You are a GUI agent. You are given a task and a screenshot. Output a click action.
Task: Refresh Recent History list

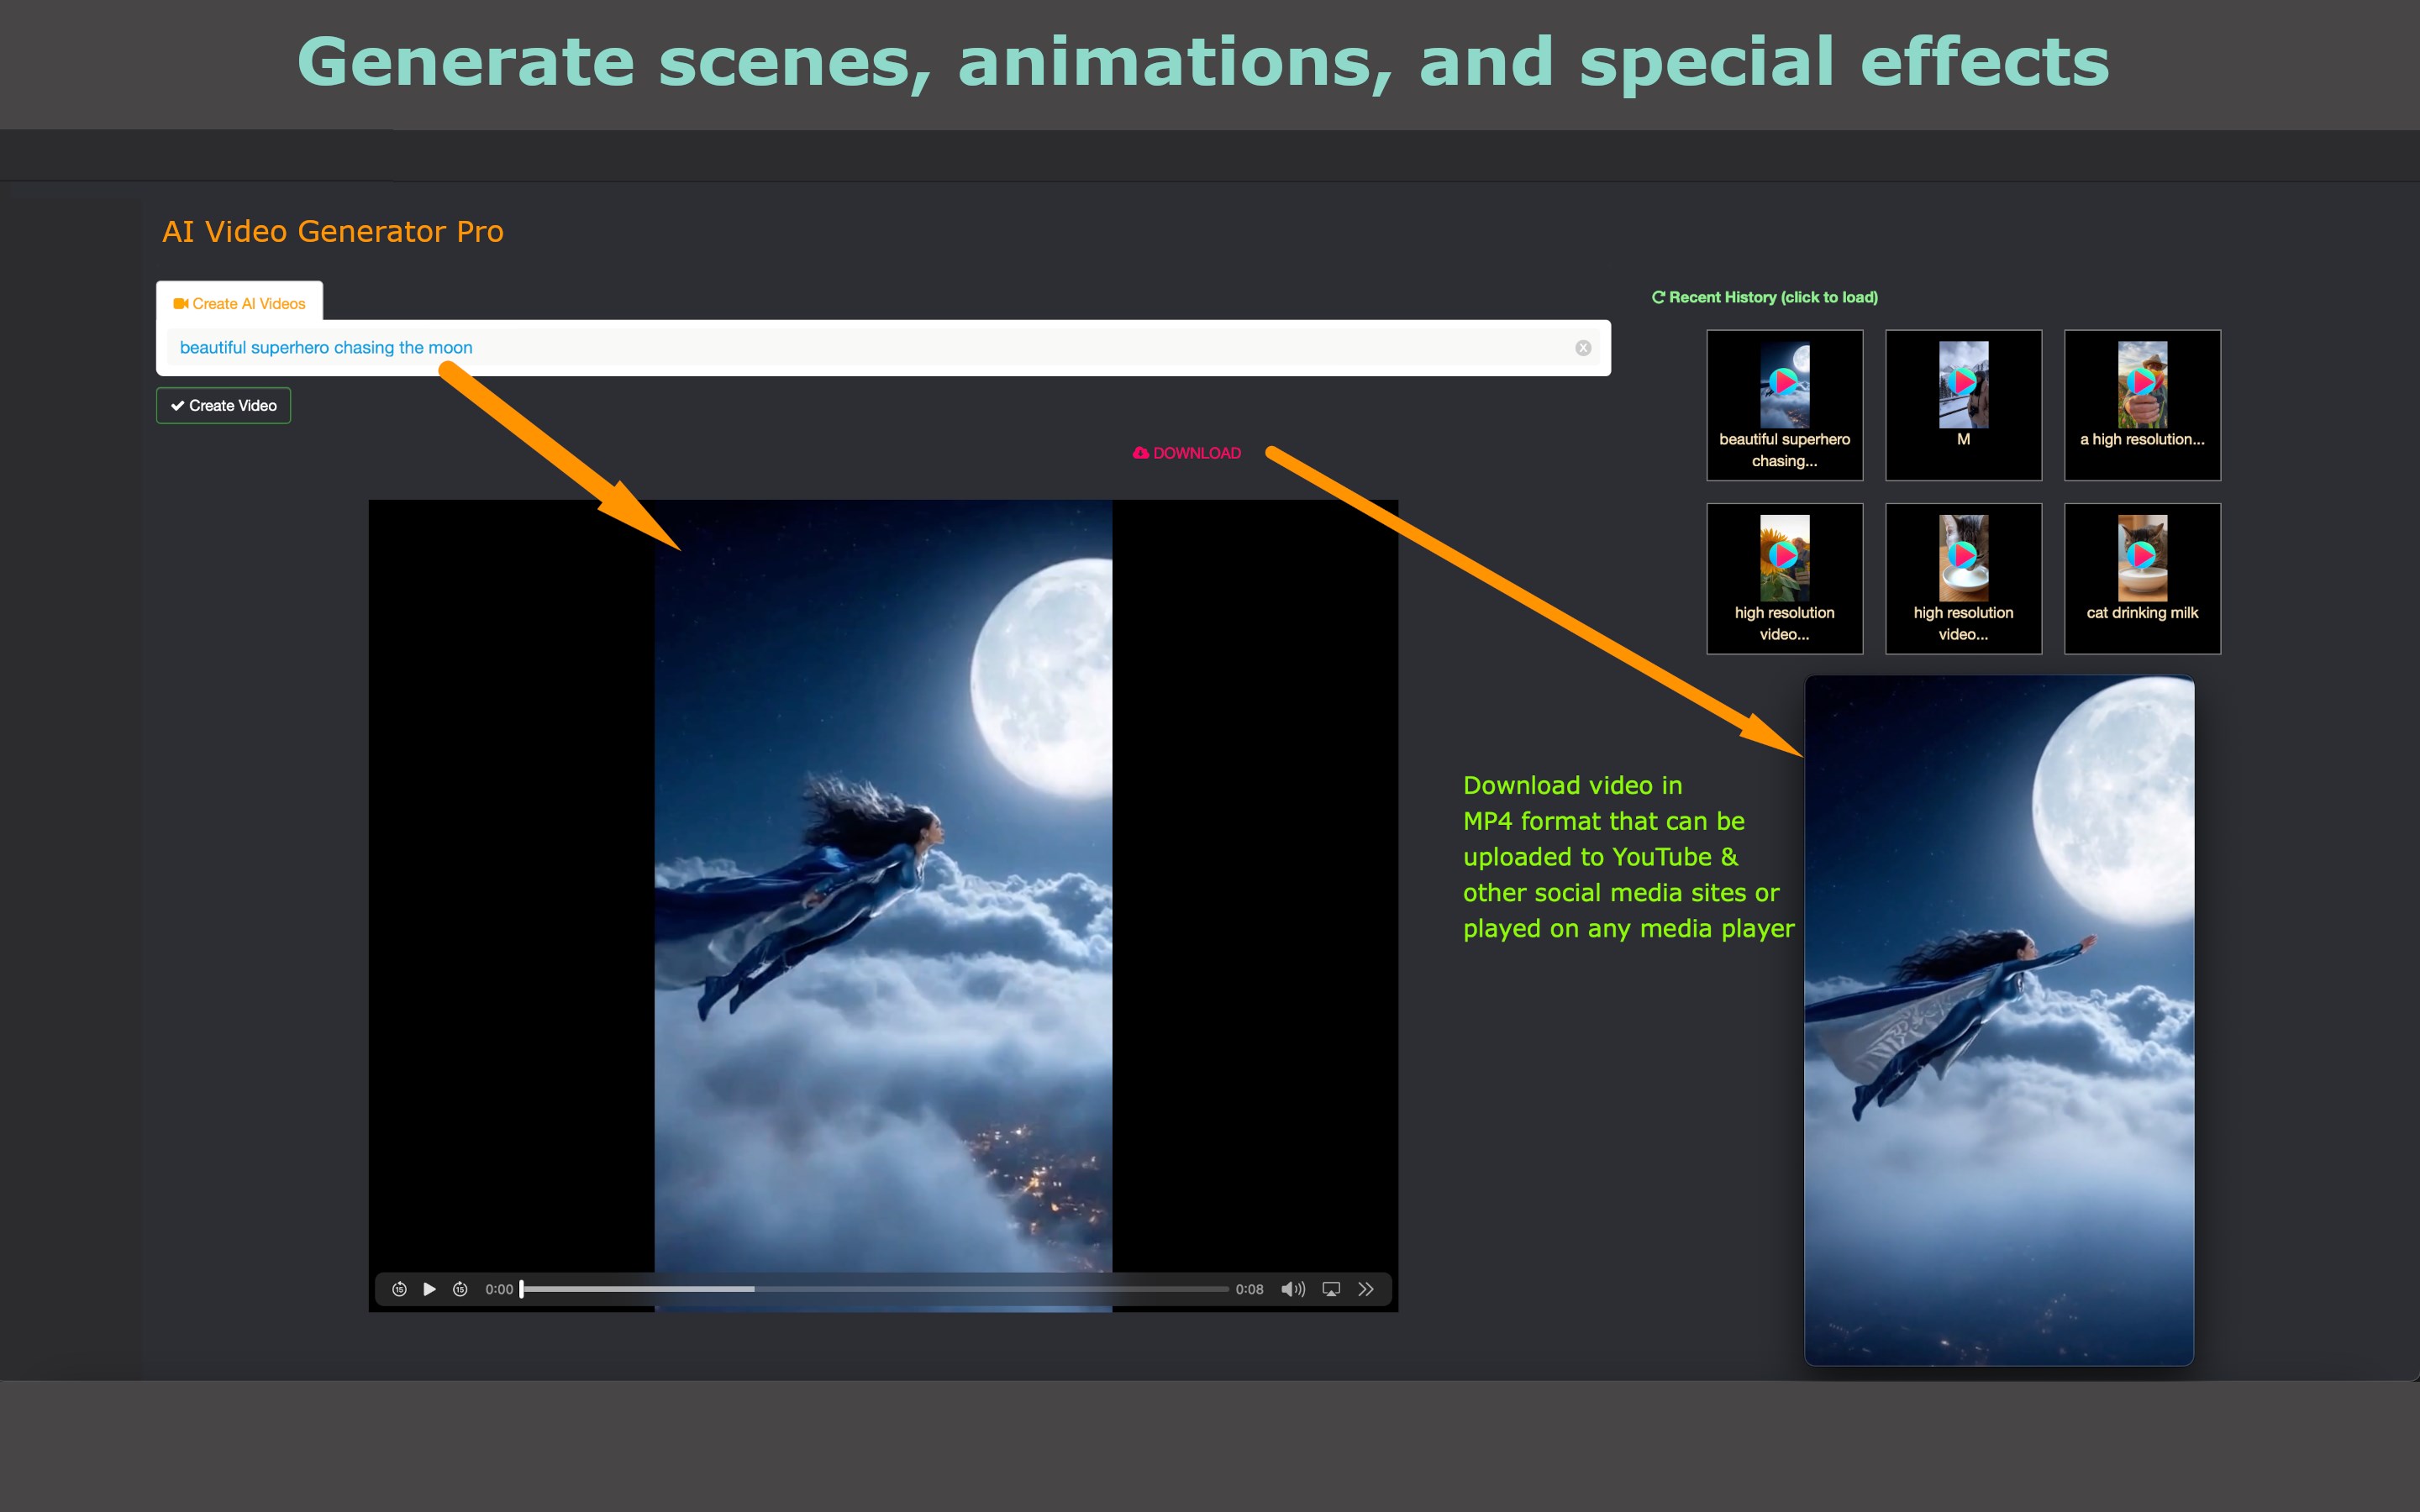point(1658,297)
